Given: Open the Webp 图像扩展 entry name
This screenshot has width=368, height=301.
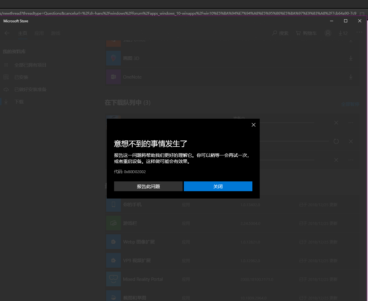Looking at the screenshot, I should coord(139,242).
